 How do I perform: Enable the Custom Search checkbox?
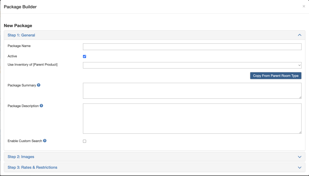pos(84,141)
